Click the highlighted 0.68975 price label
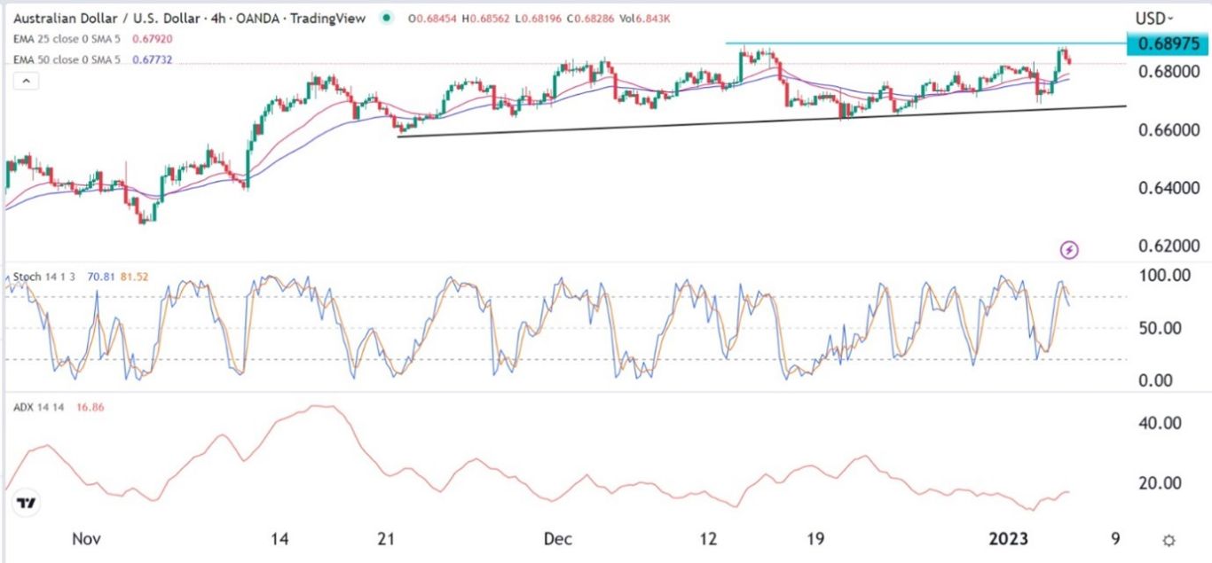1212x563 pixels. 1168,43
